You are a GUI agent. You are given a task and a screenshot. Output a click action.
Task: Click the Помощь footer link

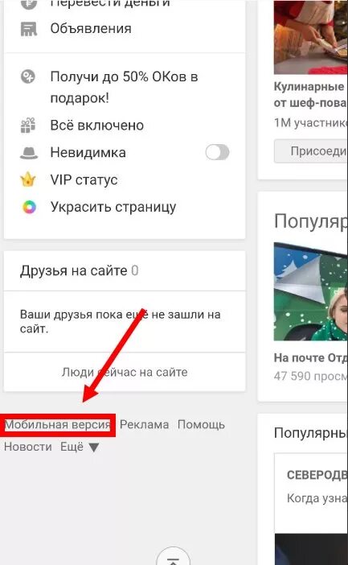201,425
